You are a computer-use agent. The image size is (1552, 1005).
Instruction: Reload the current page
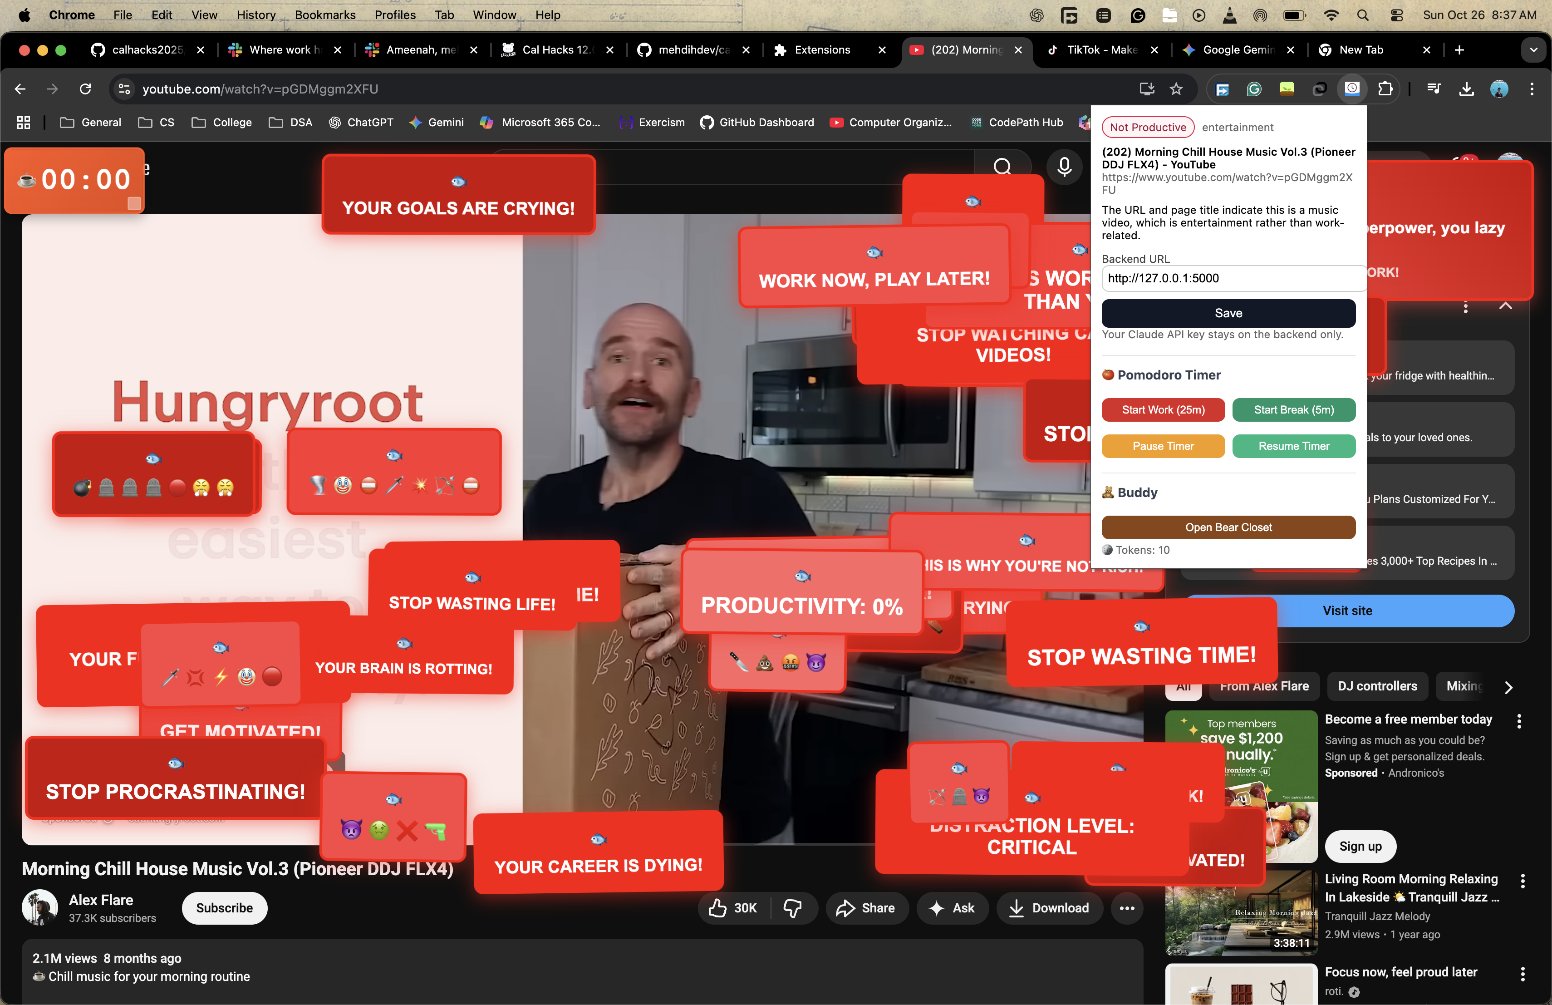pyautogui.click(x=85, y=89)
